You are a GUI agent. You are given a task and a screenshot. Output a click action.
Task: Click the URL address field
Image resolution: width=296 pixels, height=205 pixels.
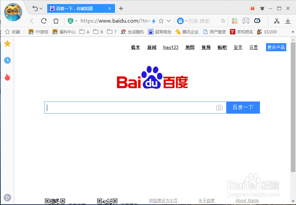(115, 21)
